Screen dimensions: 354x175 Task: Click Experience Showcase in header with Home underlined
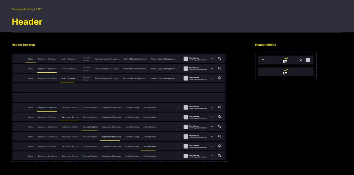(x=47, y=59)
